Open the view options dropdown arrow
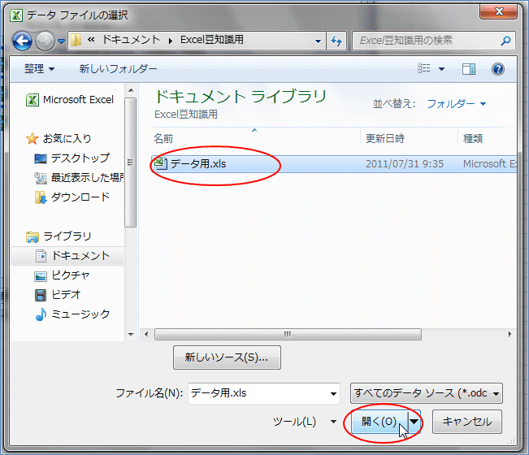Image resolution: width=529 pixels, height=455 pixels. click(441, 69)
